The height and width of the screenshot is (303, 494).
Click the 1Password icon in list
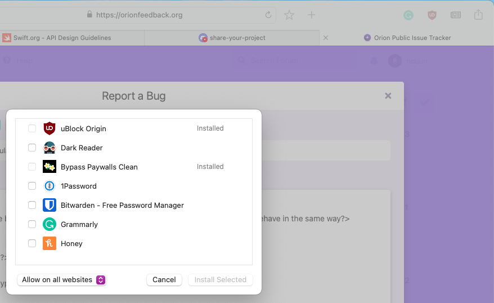(x=50, y=186)
